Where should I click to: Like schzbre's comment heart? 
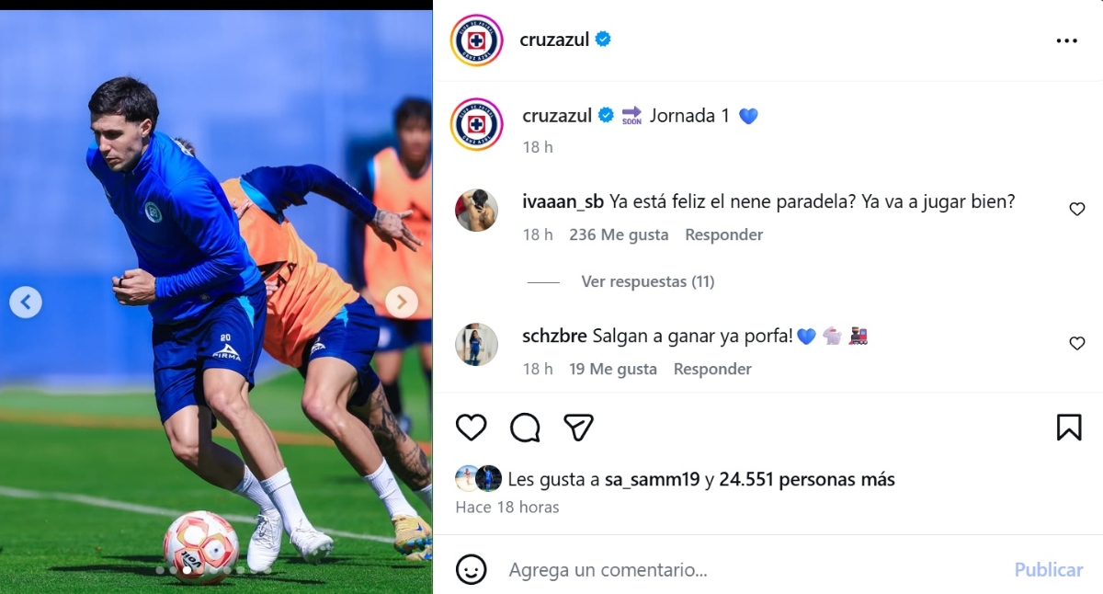pyautogui.click(x=1077, y=344)
